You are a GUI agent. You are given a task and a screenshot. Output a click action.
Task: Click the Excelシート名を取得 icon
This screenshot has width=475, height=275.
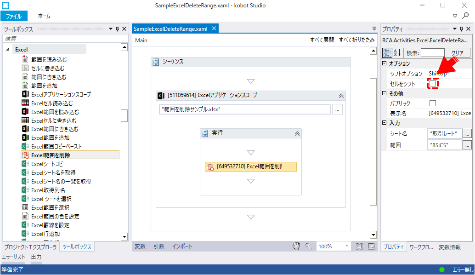(x=25, y=172)
